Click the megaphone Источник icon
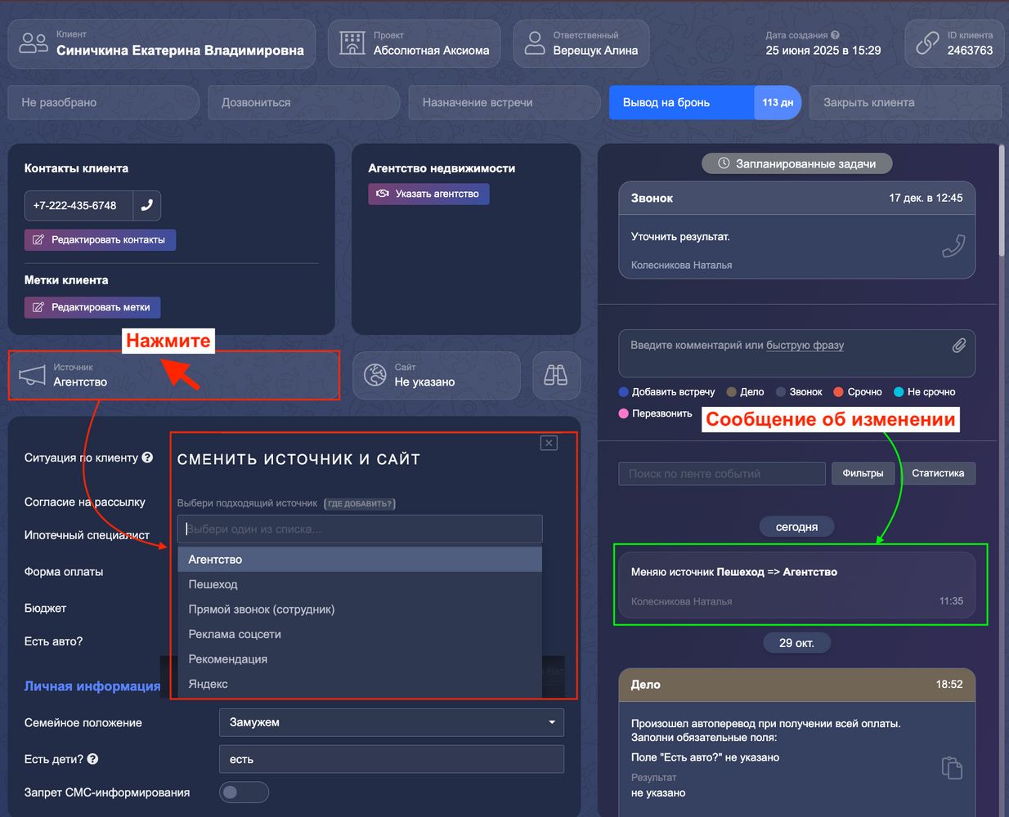 click(x=32, y=375)
